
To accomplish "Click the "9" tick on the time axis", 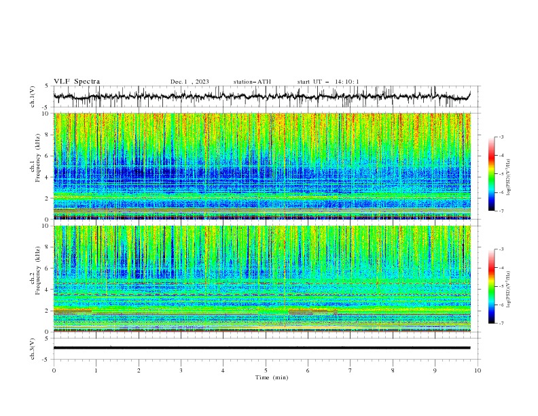I will point(435,370).
